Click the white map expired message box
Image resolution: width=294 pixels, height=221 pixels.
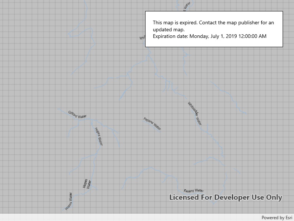pos(214,29)
